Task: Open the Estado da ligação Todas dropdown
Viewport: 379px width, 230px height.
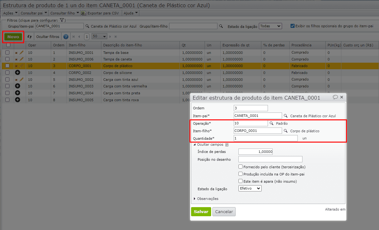Action: [x=270, y=26]
